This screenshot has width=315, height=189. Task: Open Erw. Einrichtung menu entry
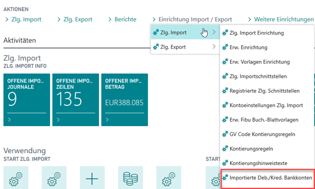(267, 47)
